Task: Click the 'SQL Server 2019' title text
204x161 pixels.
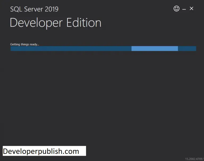Action: (x=34, y=9)
